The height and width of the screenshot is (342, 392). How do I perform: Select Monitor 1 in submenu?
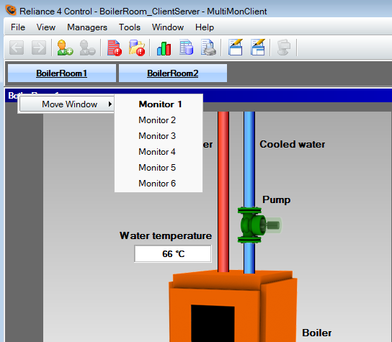coord(159,104)
